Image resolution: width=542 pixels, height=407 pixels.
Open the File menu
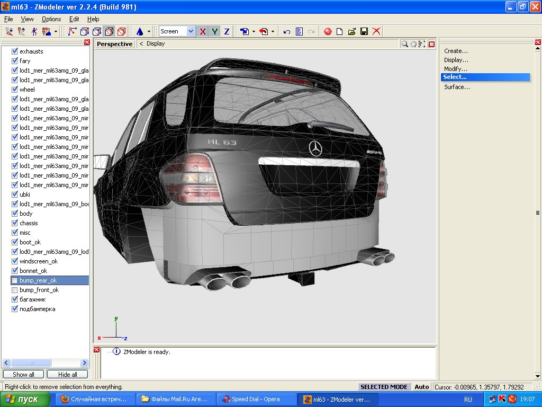click(8, 19)
